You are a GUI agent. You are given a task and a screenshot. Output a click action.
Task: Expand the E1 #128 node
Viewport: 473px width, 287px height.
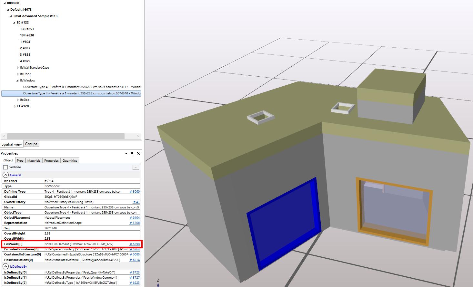click(x=15, y=106)
